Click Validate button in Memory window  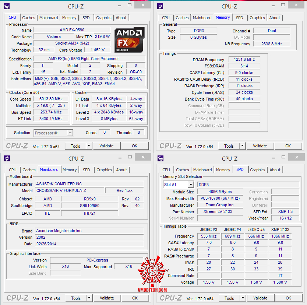[x=260, y=146]
